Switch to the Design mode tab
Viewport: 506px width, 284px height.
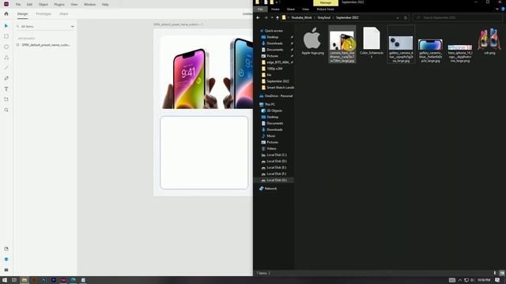click(22, 14)
